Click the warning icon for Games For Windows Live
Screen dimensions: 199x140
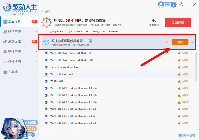click(179, 67)
